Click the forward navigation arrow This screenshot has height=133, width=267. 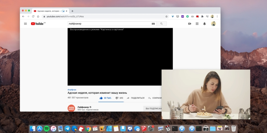pos(28,16)
